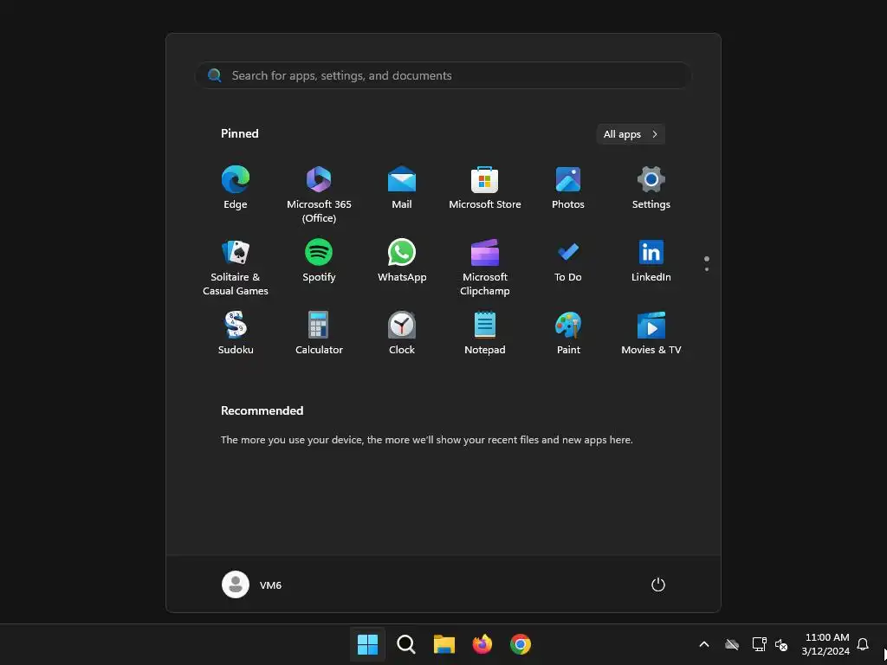The image size is (887, 665).
Task: Launch the Movies & TV app
Action: [651, 333]
